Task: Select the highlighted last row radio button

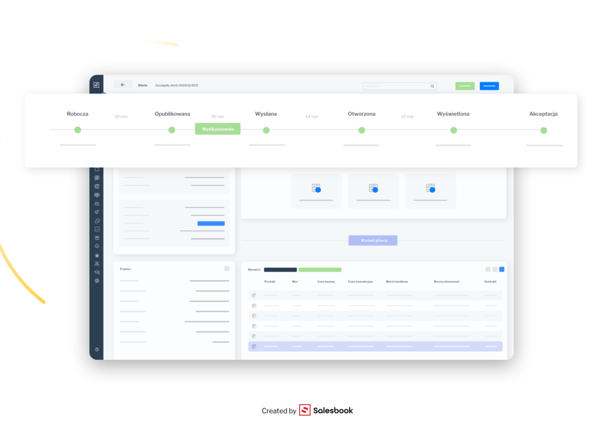Action: tap(254, 347)
